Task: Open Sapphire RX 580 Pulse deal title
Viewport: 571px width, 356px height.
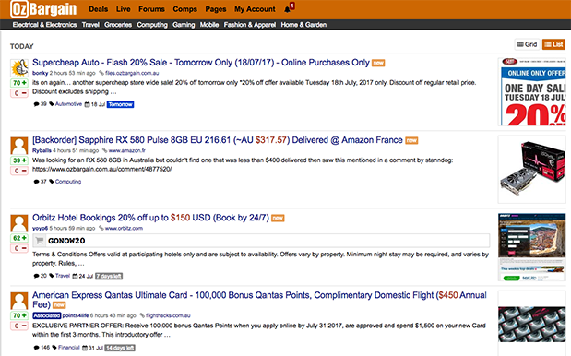Action: coord(218,140)
